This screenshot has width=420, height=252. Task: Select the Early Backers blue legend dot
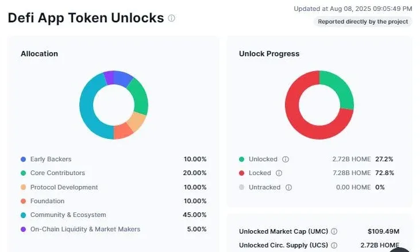24,159
